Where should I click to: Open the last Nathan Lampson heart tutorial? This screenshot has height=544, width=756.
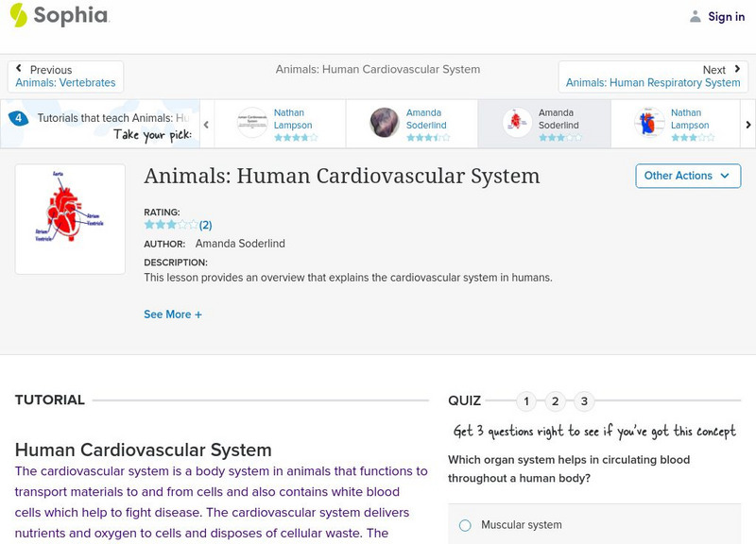point(649,124)
